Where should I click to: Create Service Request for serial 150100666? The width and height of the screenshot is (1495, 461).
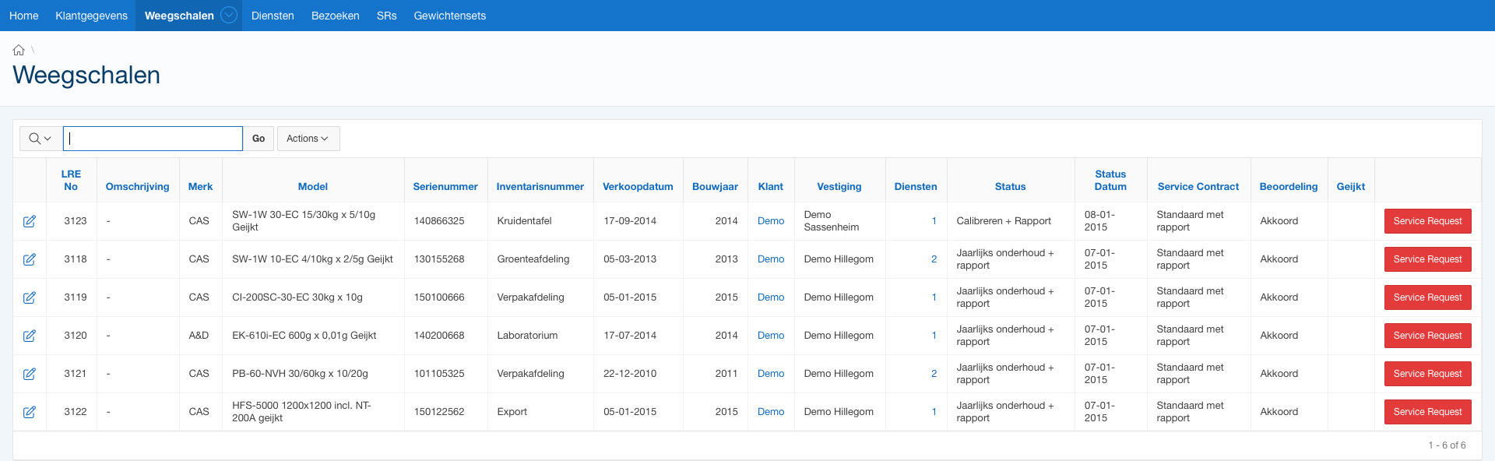[1427, 297]
